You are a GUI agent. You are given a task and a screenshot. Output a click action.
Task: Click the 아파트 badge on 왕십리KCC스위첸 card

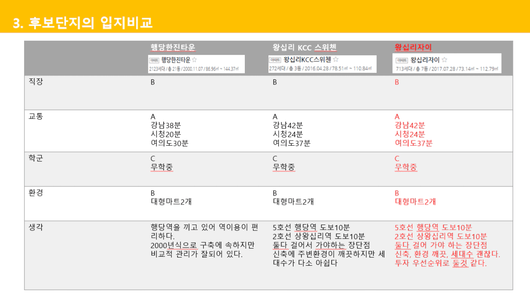click(x=275, y=60)
